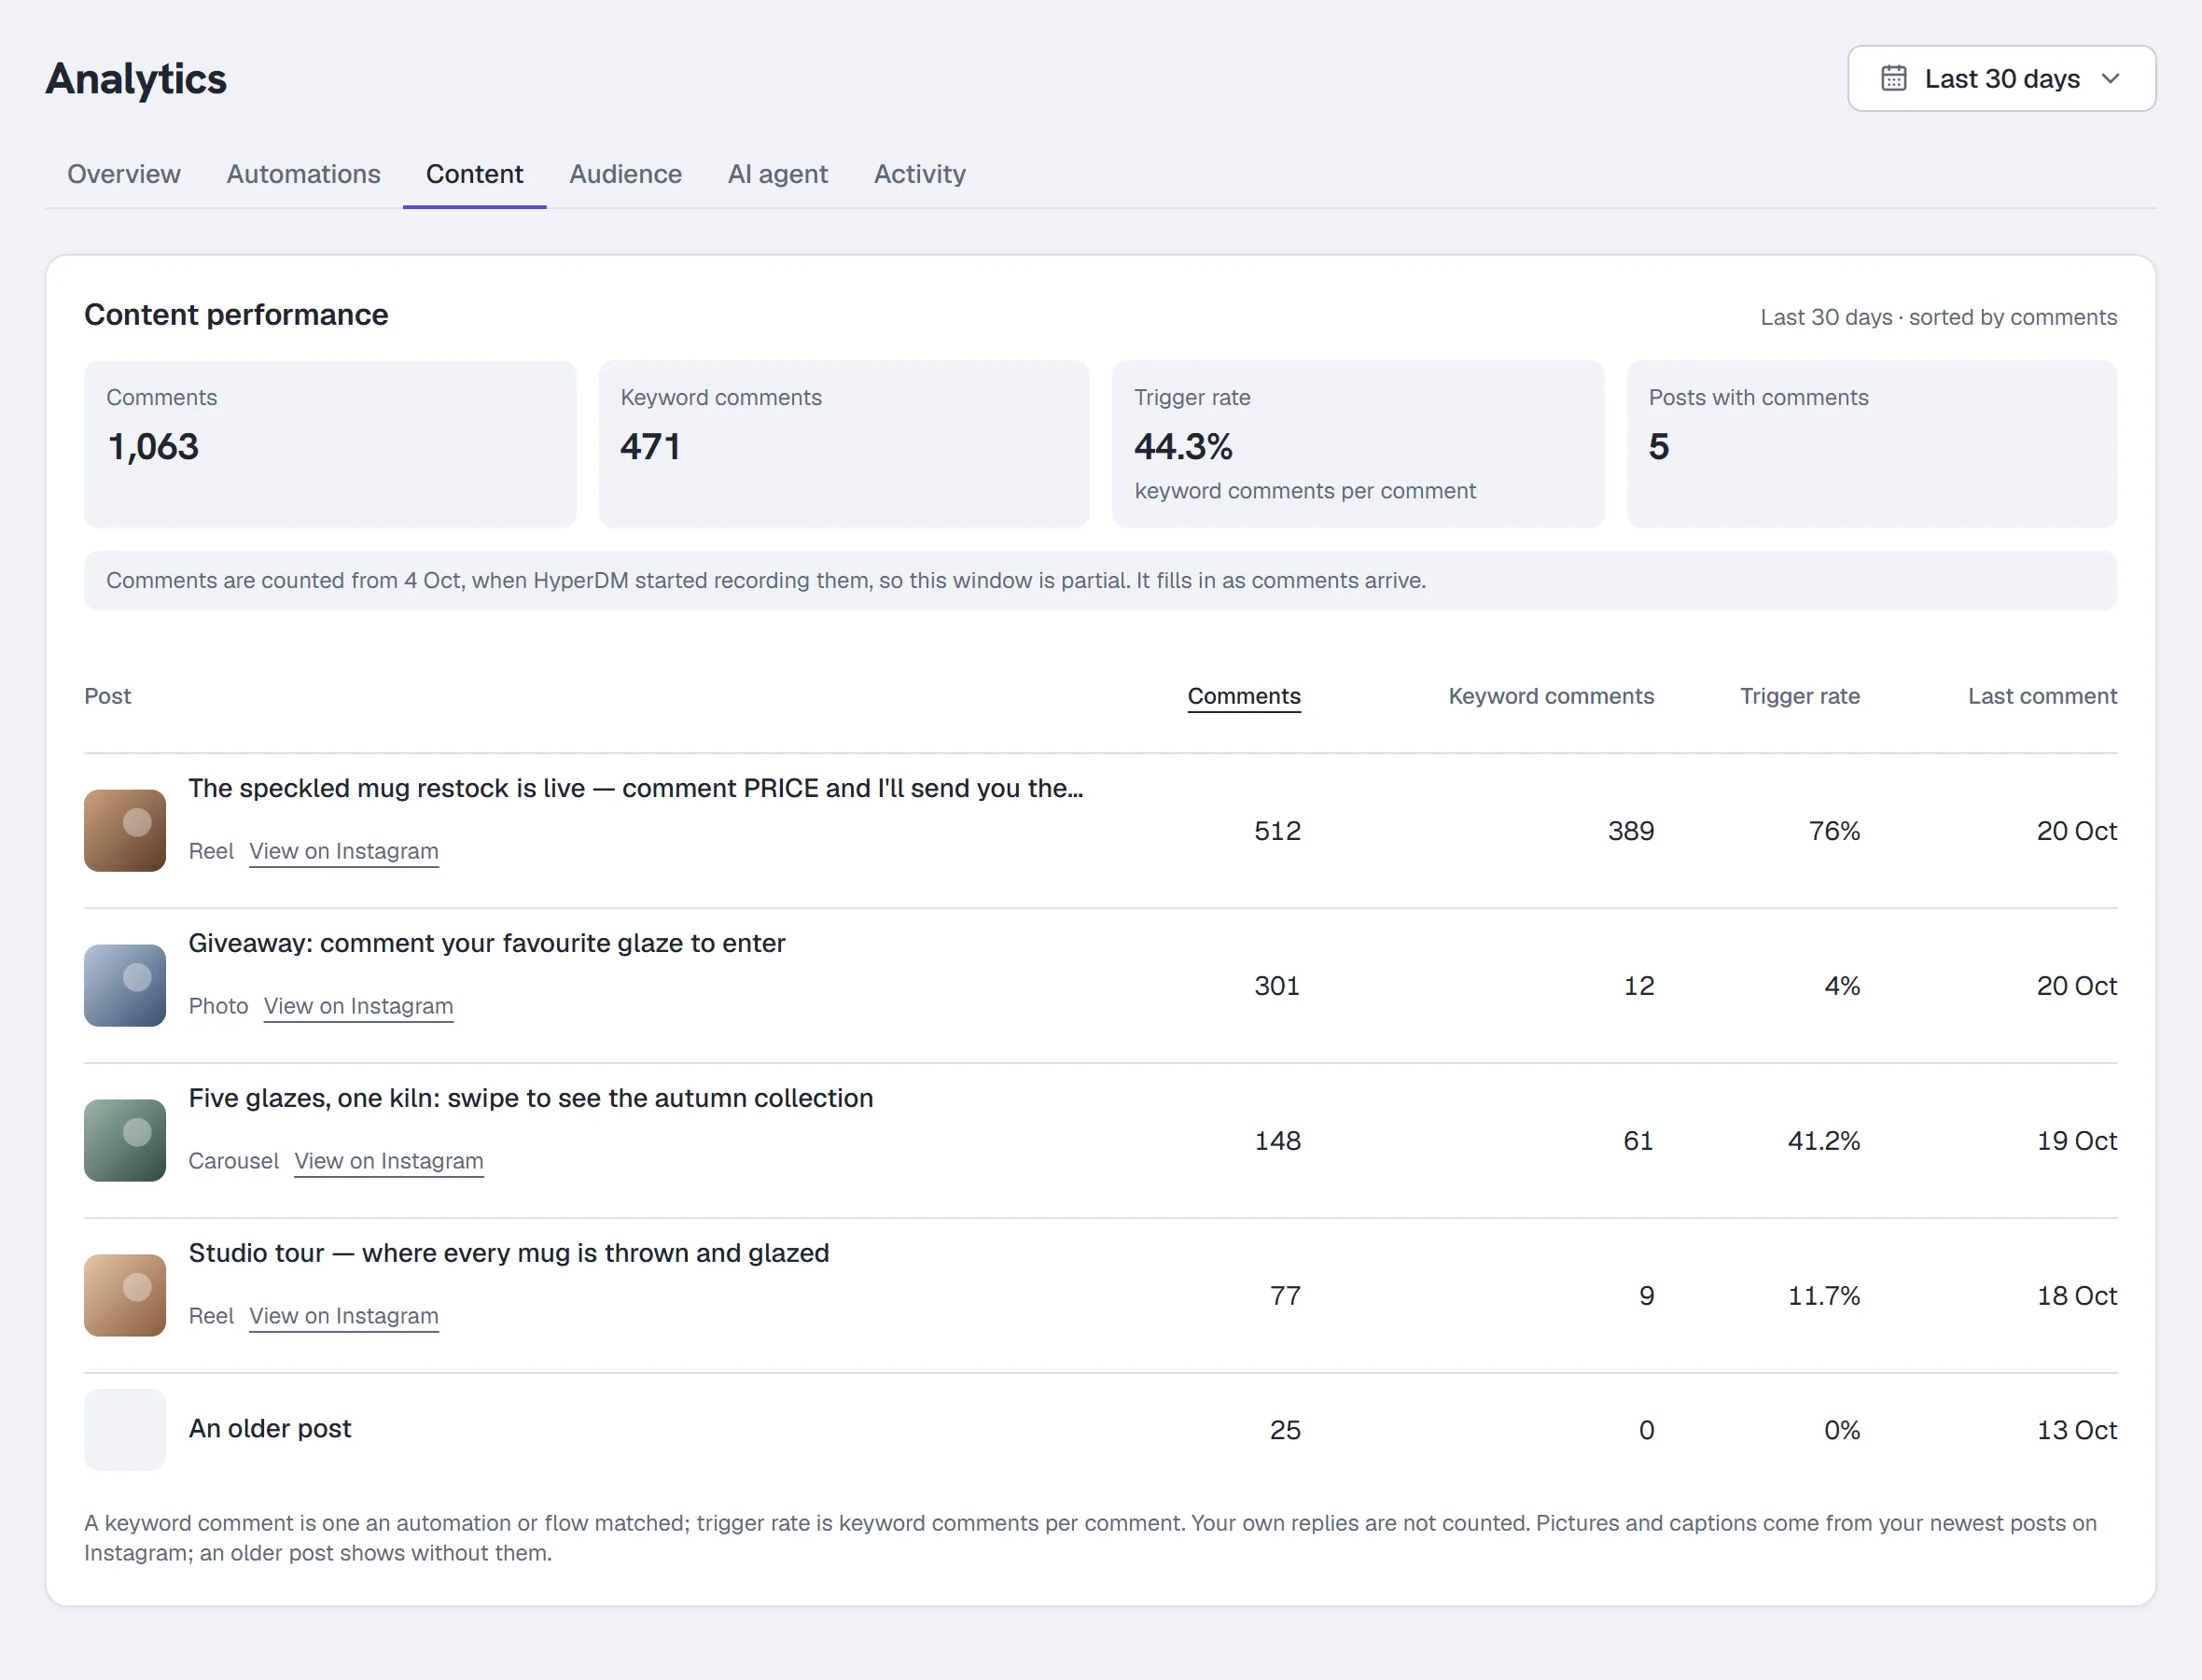Go to the Audience tab
Viewport: 2202px width, 1680px height.
[x=626, y=174]
